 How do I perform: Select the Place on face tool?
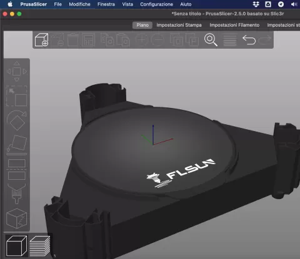pos(17,145)
